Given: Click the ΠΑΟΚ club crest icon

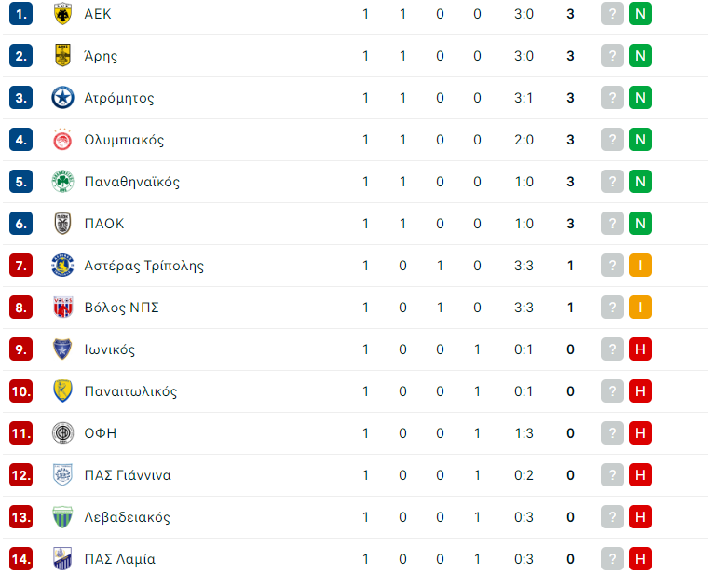Looking at the screenshot, I should click(62, 224).
